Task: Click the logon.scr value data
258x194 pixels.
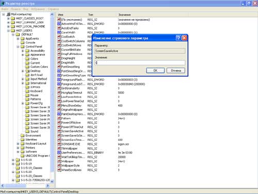Action: (x=123, y=144)
